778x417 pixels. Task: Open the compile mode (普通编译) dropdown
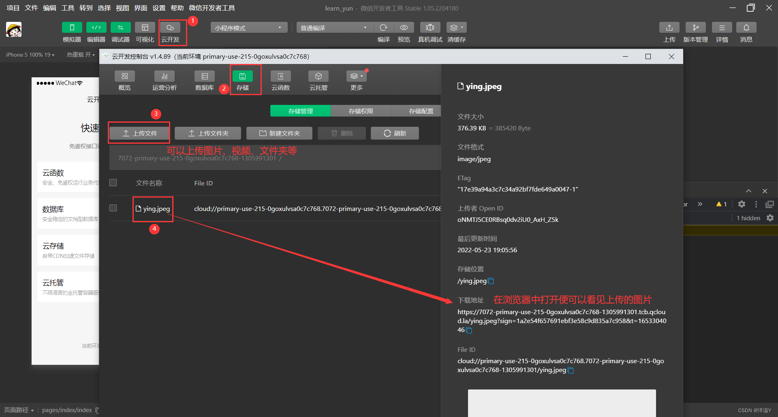pos(334,28)
